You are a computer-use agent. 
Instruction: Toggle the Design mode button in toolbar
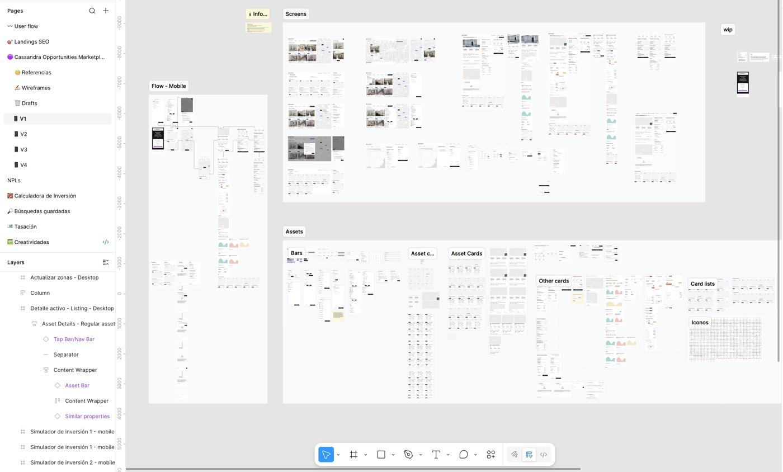click(x=529, y=455)
